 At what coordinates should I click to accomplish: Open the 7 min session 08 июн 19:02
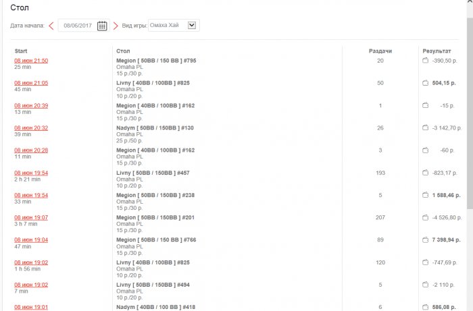(31, 285)
